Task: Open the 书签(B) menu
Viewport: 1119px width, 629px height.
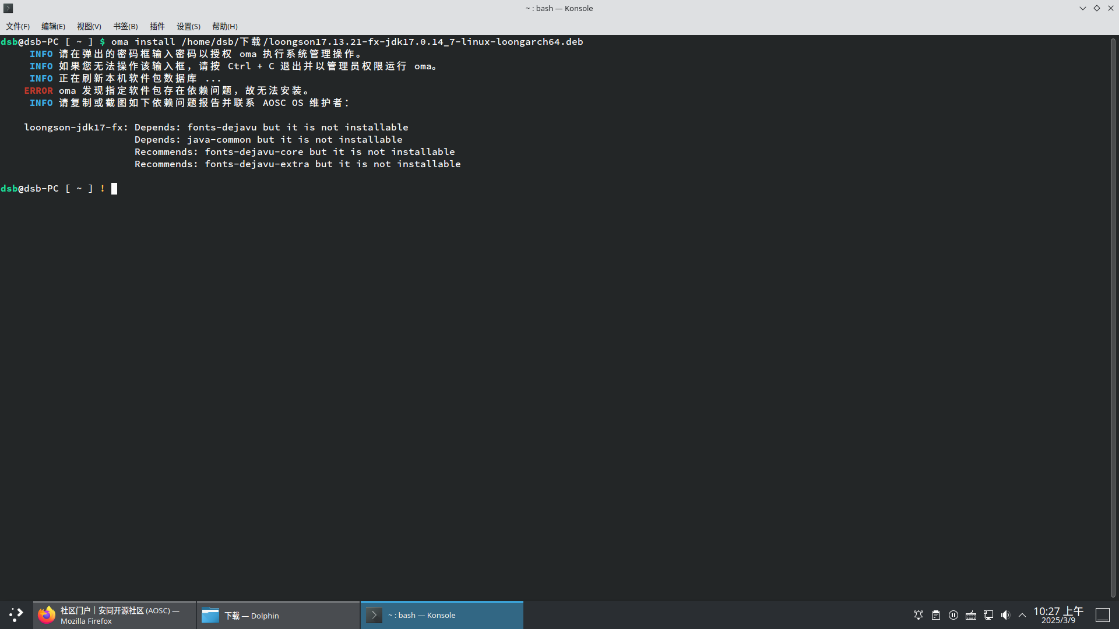Action: pos(125,26)
